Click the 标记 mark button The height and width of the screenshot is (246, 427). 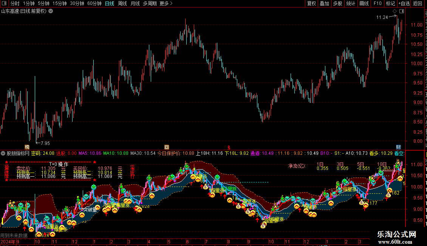coord(390,3)
